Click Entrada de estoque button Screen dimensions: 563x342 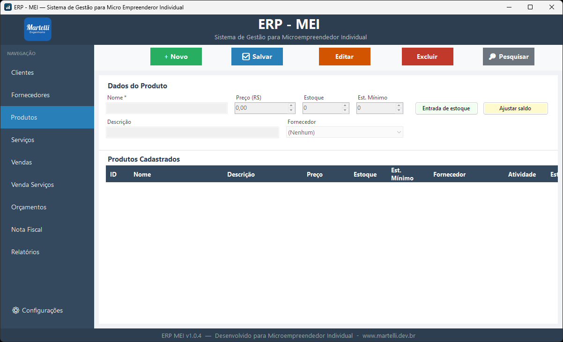[x=446, y=108]
